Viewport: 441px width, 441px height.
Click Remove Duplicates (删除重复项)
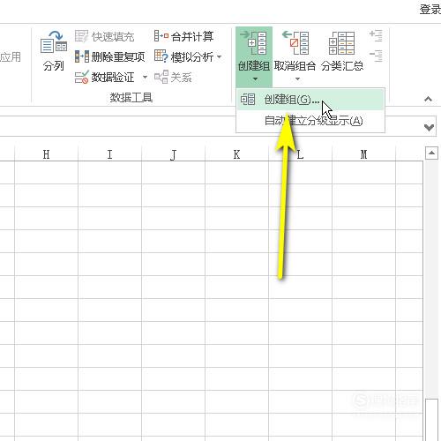pos(109,56)
